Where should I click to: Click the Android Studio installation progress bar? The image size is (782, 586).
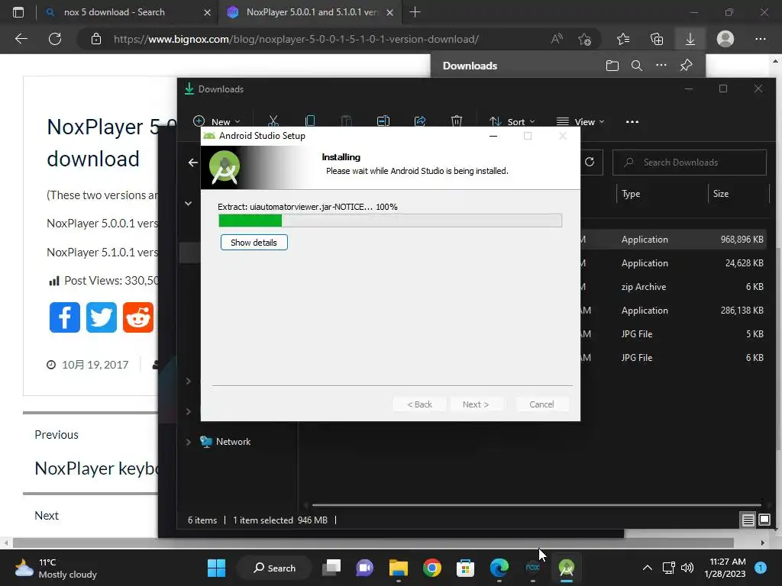[x=390, y=221]
